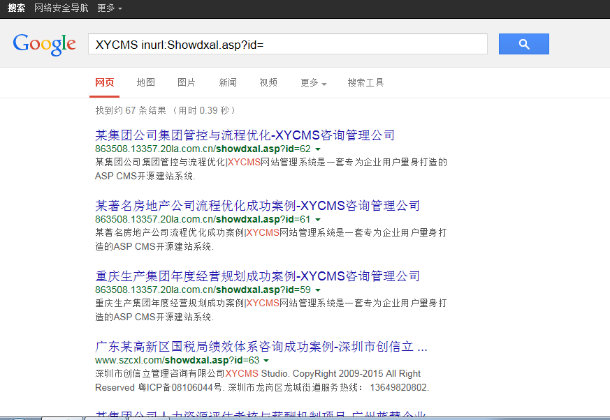Expand arrow next to showdxal.asp?id=59 URL
This screenshot has width=610, height=420.
point(318,290)
